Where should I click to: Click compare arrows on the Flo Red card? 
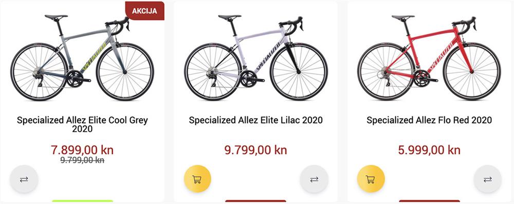(487, 179)
